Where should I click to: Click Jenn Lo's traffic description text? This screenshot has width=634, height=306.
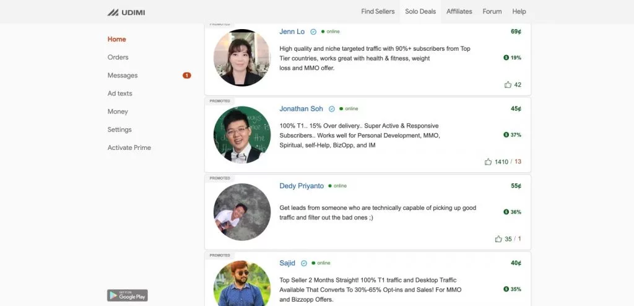375,58
